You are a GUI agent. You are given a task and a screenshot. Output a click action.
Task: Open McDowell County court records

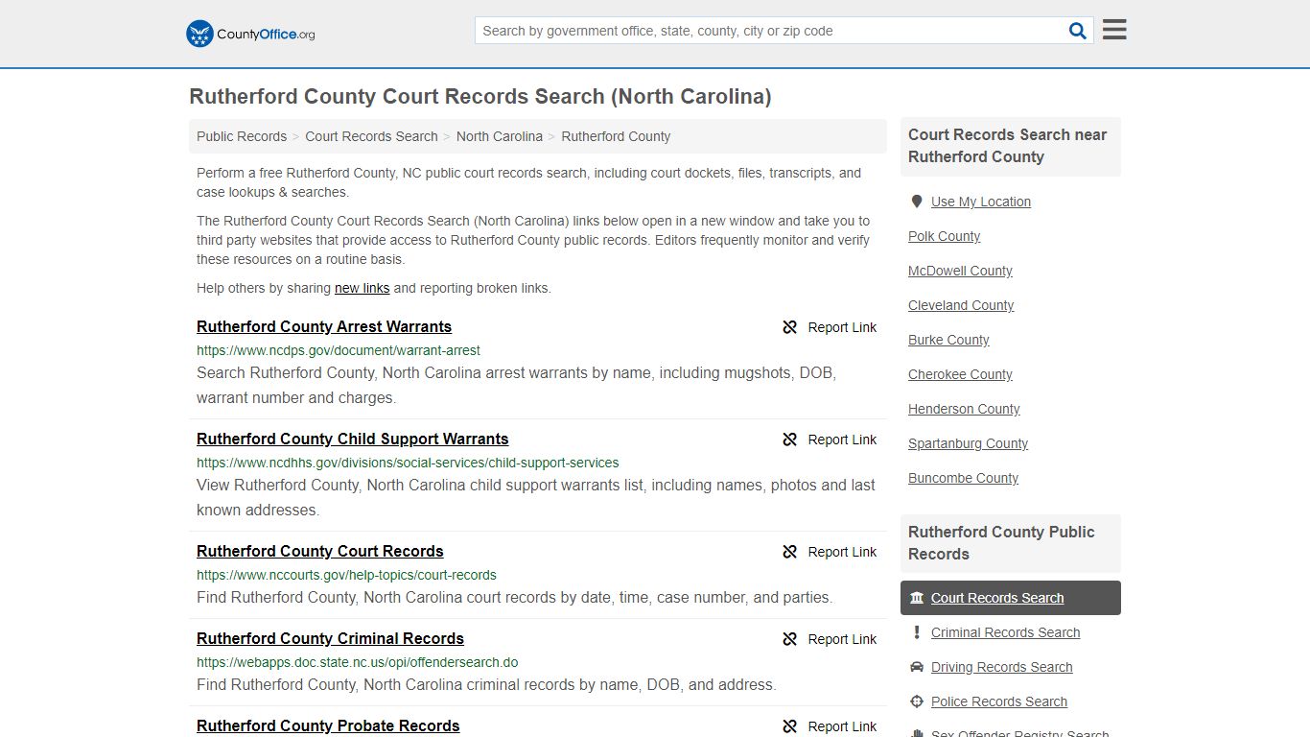(x=960, y=271)
